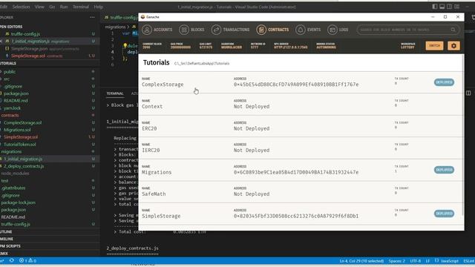Open View menu in VS Code
This screenshot has width=475, height=267.
(39, 7)
